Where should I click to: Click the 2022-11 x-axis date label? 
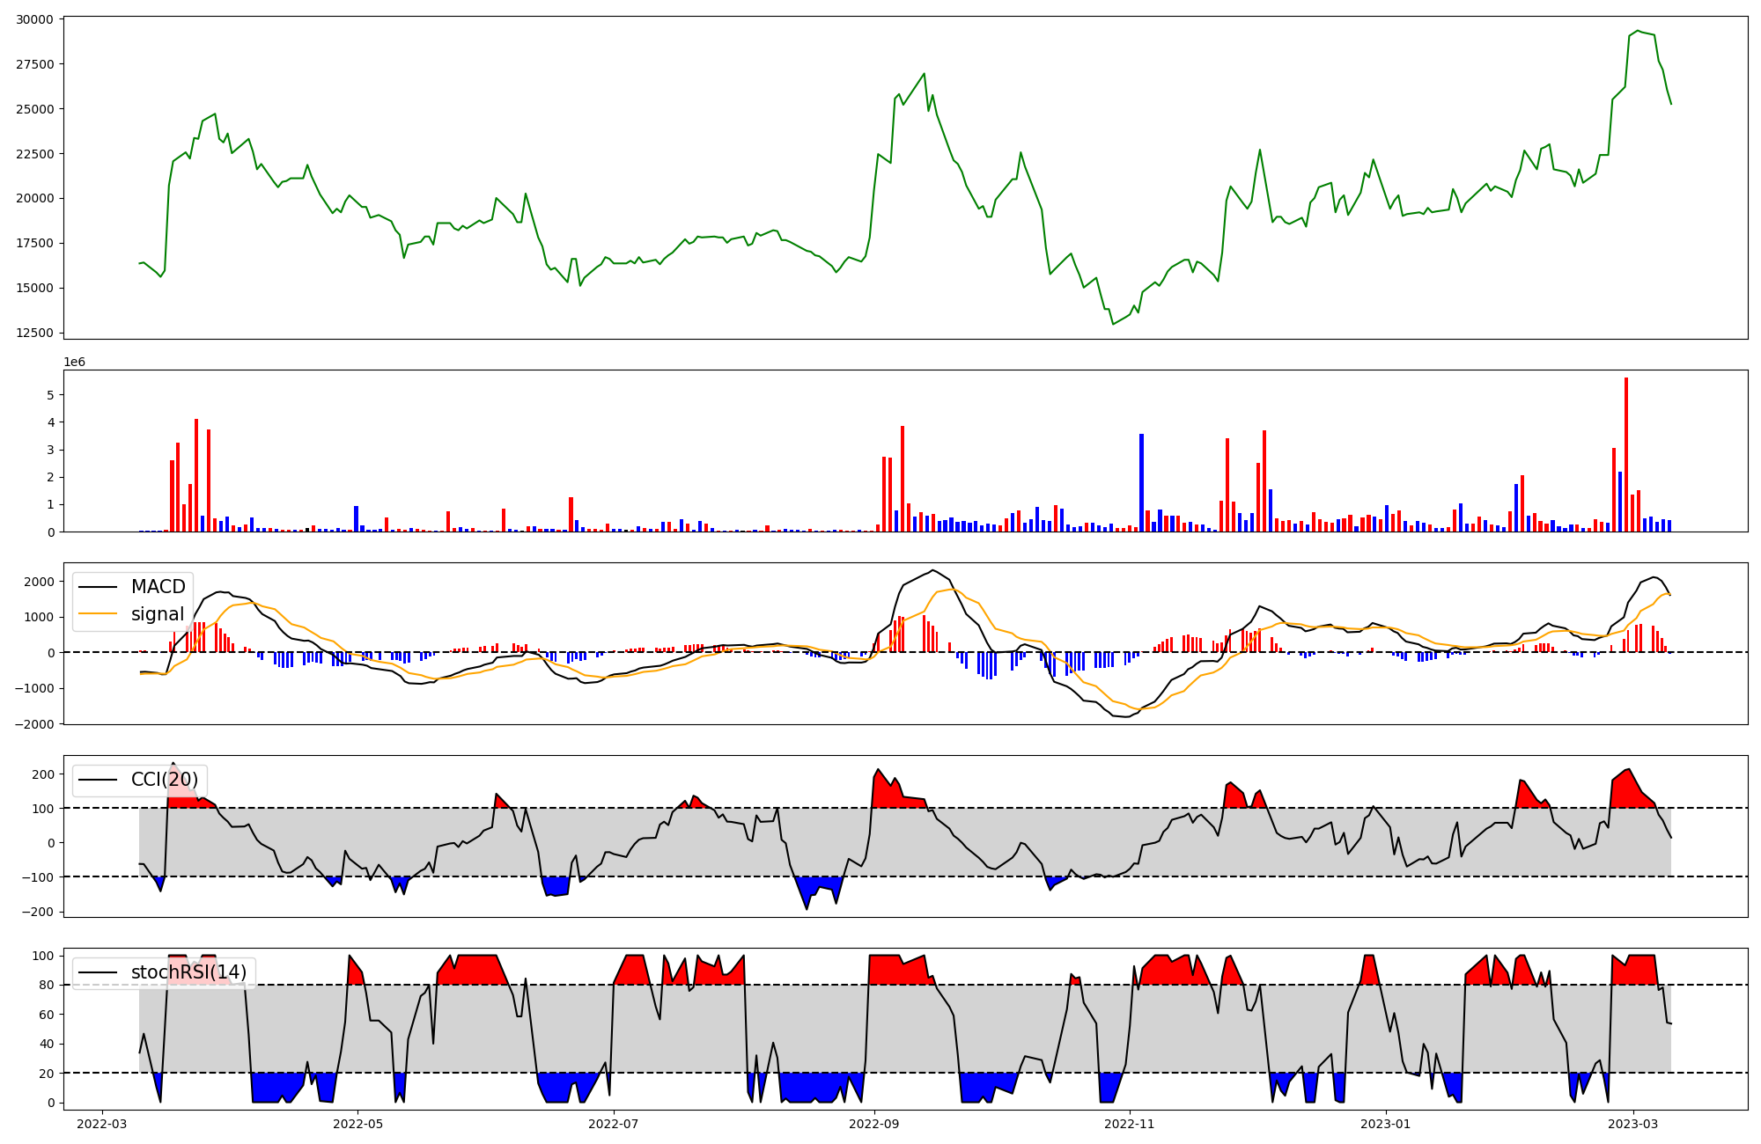pos(1129,1123)
